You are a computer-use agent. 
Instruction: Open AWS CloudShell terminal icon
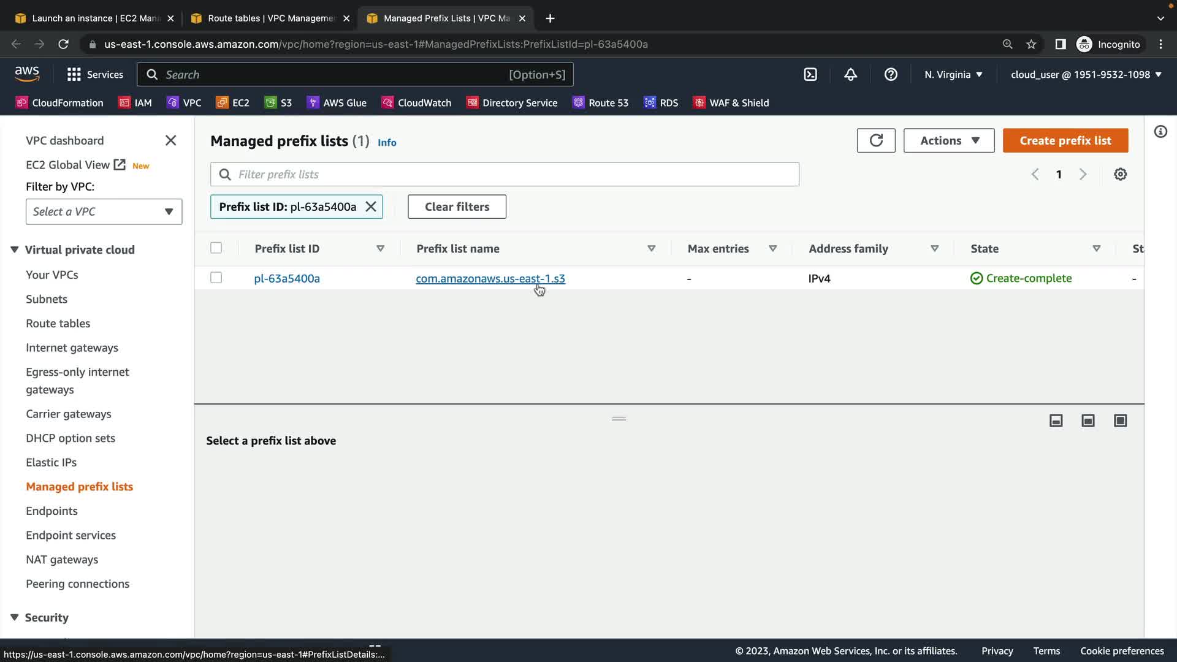(x=810, y=75)
